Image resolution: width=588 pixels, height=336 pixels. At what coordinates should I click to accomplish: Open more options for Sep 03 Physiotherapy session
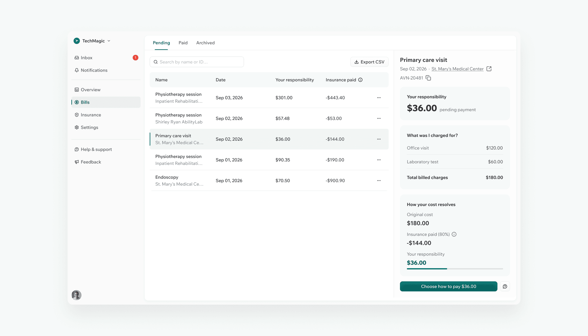pos(379,98)
